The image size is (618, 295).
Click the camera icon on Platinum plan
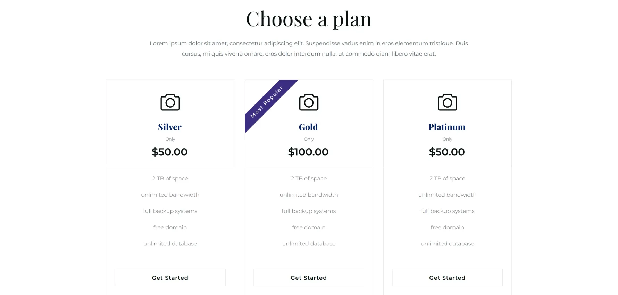(x=447, y=102)
